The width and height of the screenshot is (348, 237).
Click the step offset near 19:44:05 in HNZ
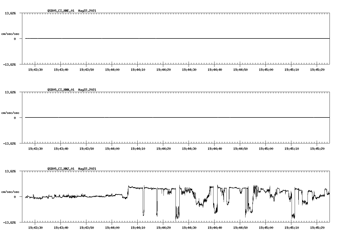tap(128, 191)
